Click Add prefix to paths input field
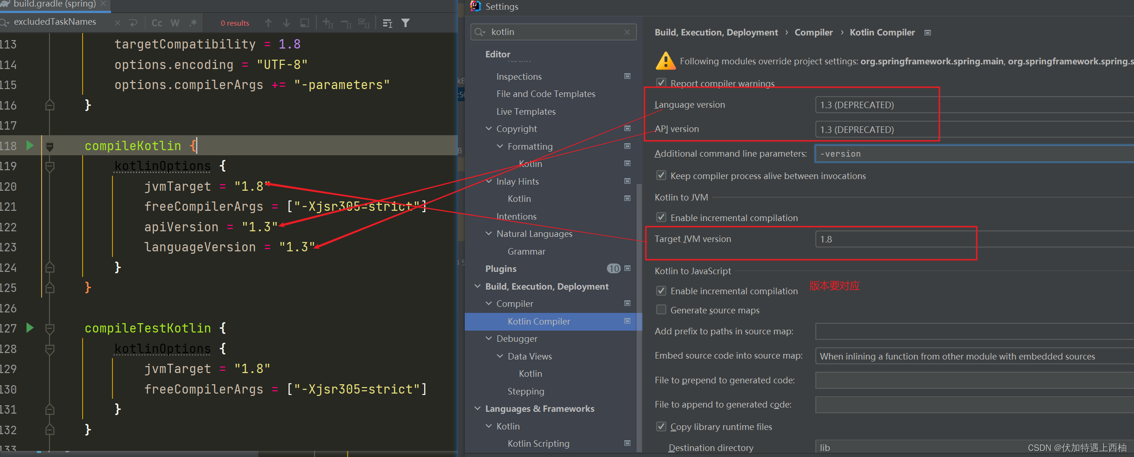 click(x=974, y=332)
